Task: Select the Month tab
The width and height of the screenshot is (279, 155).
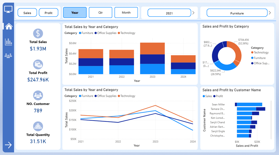Action: (x=126, y=12)
